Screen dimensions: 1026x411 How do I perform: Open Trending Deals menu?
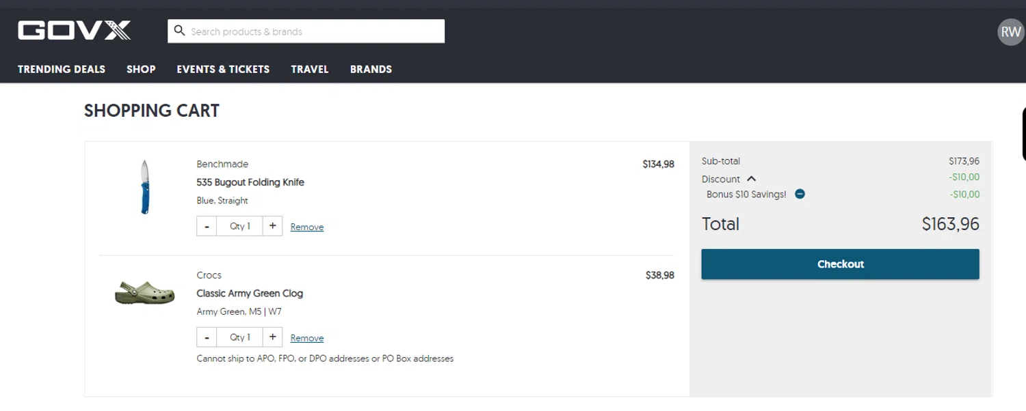(x=62, y=69)
